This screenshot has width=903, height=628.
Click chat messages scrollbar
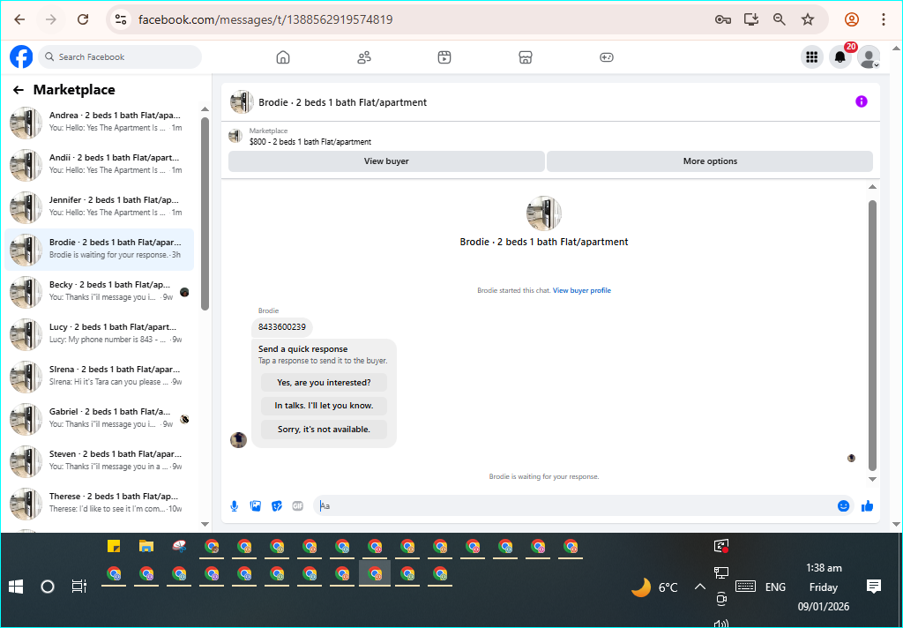[872, 334]
